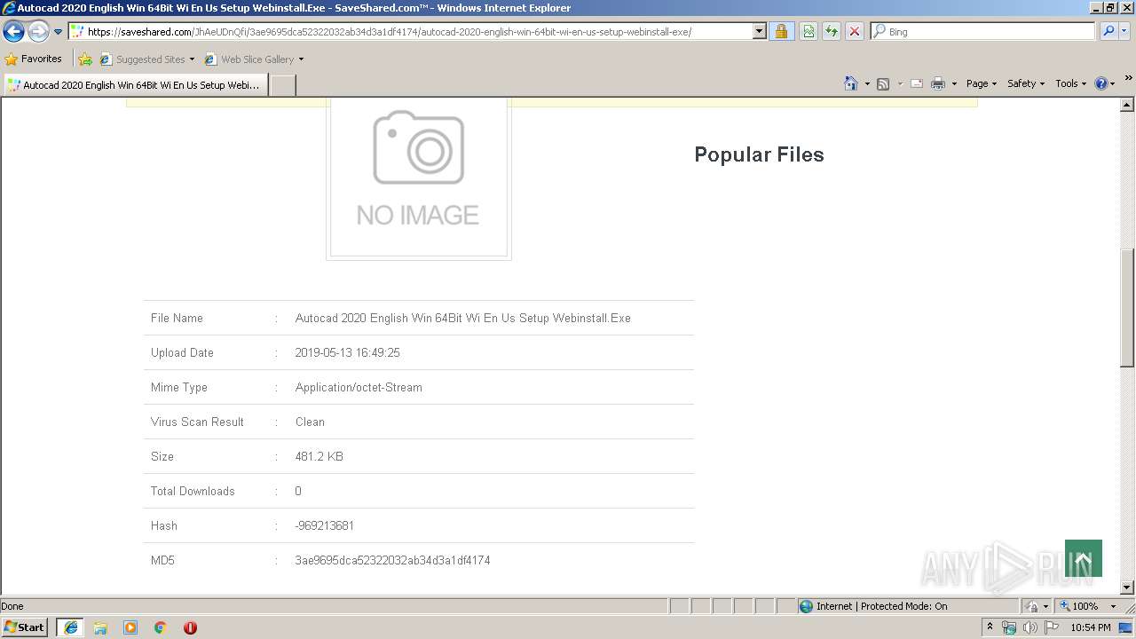Show hidden tray icons arrow
The height and width of the screenshot is (639, 1136).
pyautogui.click(x=990, y=627)
